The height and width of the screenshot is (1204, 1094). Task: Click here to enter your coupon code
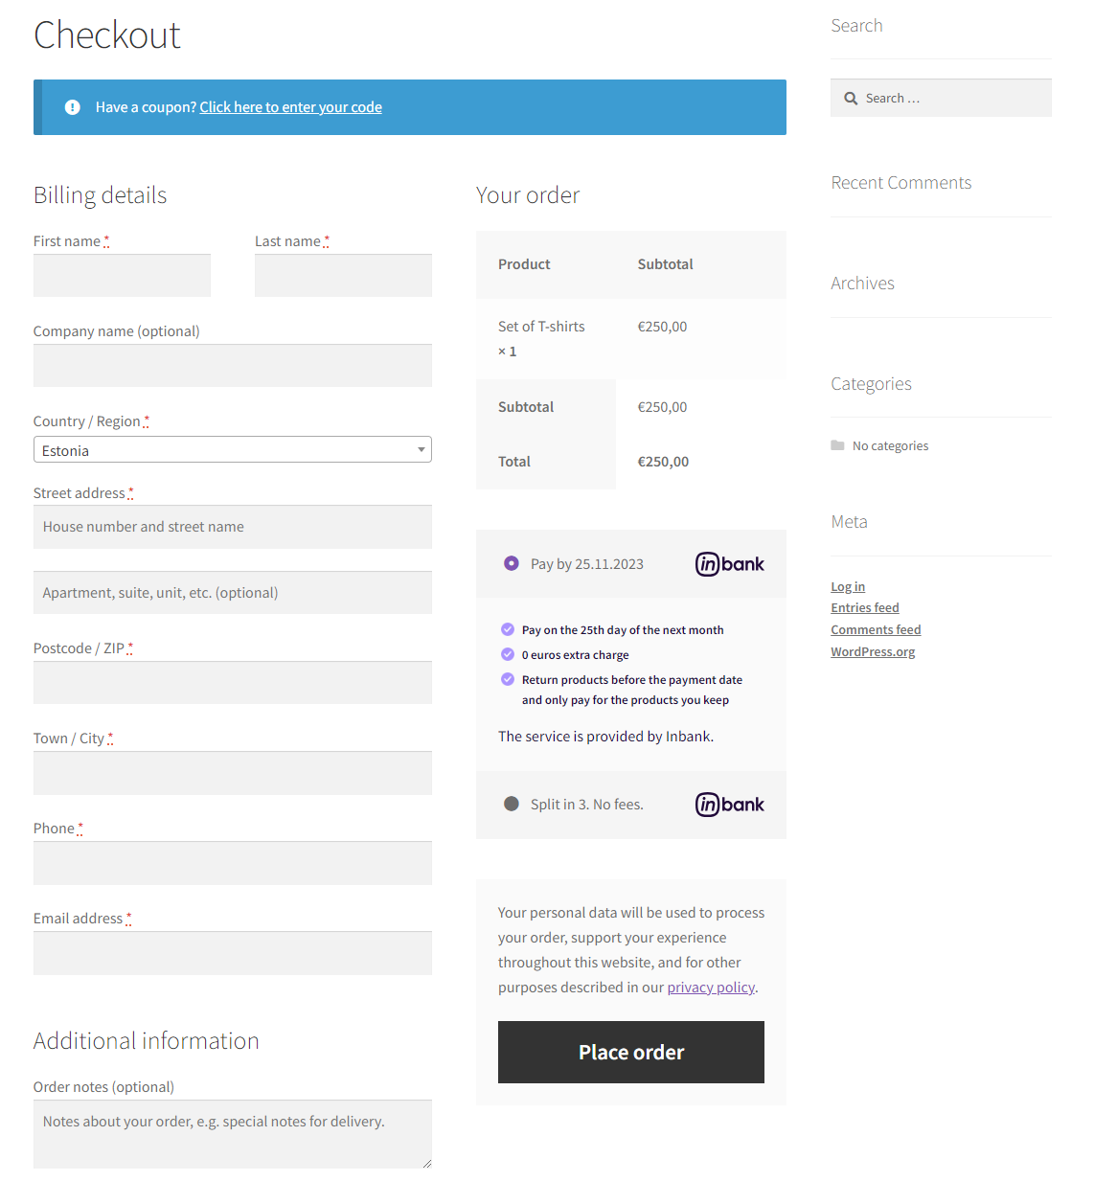(x=290, y=107)
